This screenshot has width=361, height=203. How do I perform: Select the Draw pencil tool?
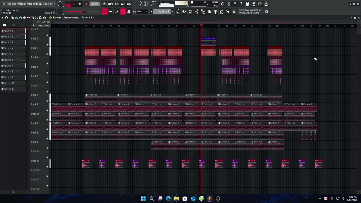tap(12, 18)
